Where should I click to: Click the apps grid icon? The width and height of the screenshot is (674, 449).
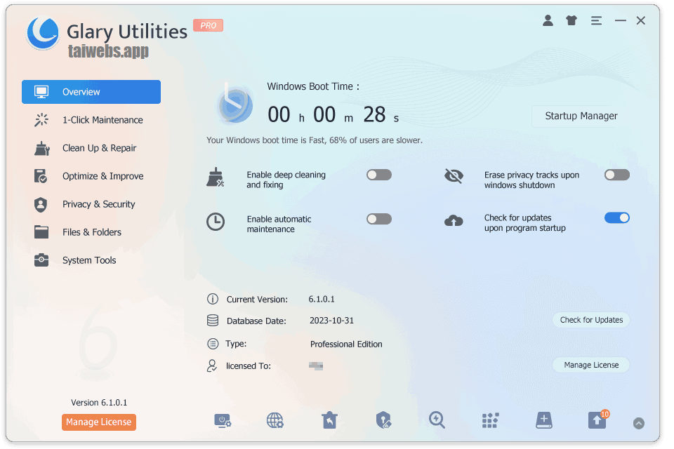click(491, 421)
